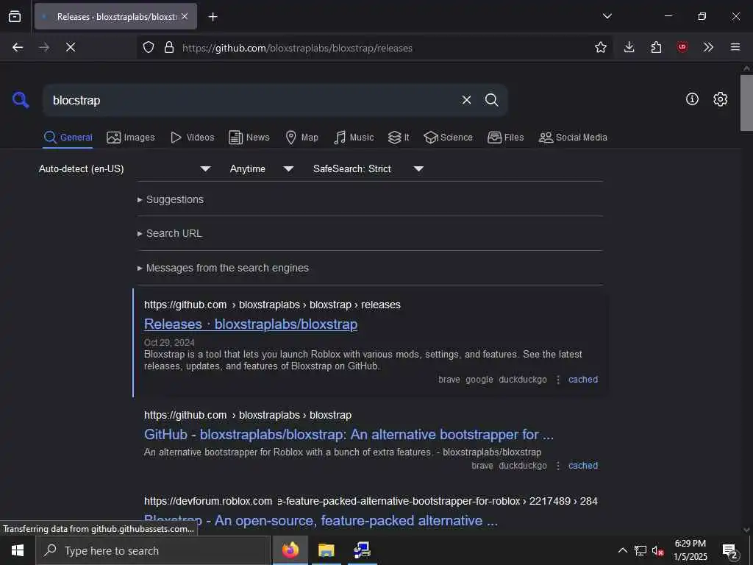Open uBlock Origin extension popup

click(682, 47)
